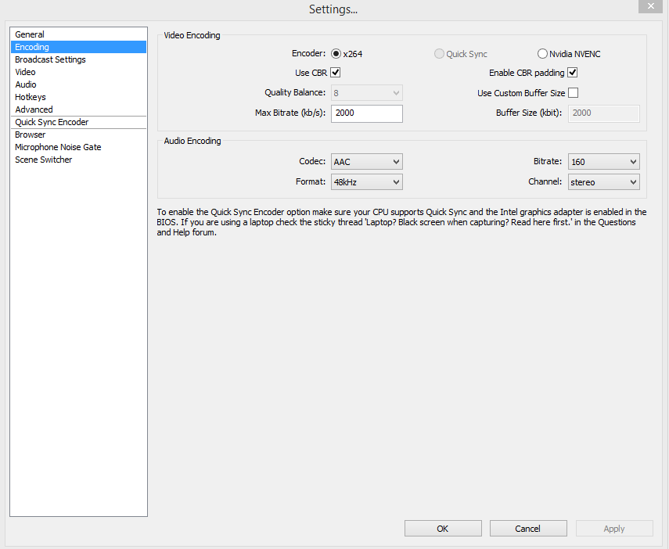Toggle the Use CBR checkbox
The image size is (669, 549).
(x=336, y=73)
